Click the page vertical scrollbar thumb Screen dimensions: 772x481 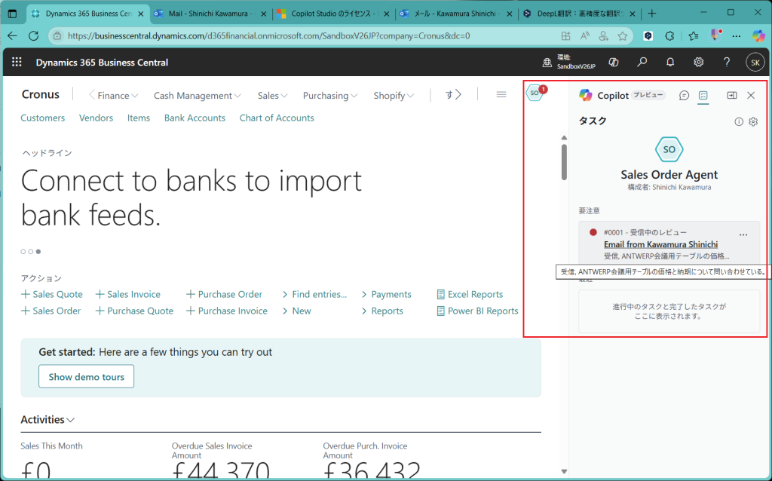tap(564, 161)
